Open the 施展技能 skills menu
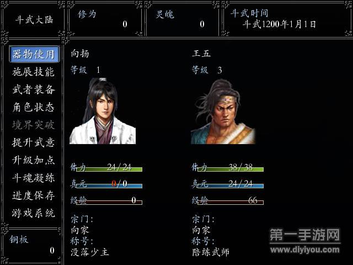This screenshot has height=265, width=353. tap(33, 72)
